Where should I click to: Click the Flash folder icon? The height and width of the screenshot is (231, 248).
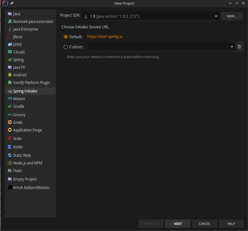pos(10,171)
